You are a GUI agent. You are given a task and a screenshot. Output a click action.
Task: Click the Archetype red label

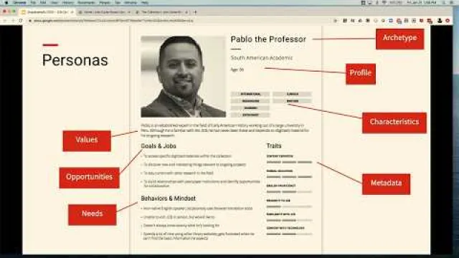(x=399, y=39)
